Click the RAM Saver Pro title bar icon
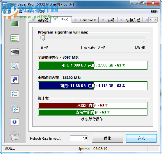The width and height of the screenshot is (162, 154). [x=4, y=4]
